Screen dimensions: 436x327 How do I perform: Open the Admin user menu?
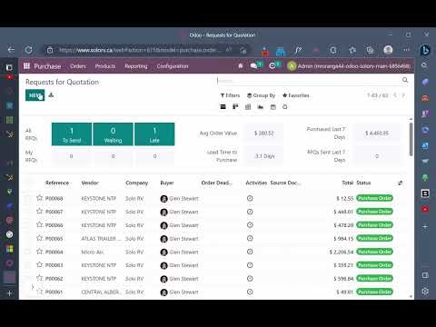(349, 66)
